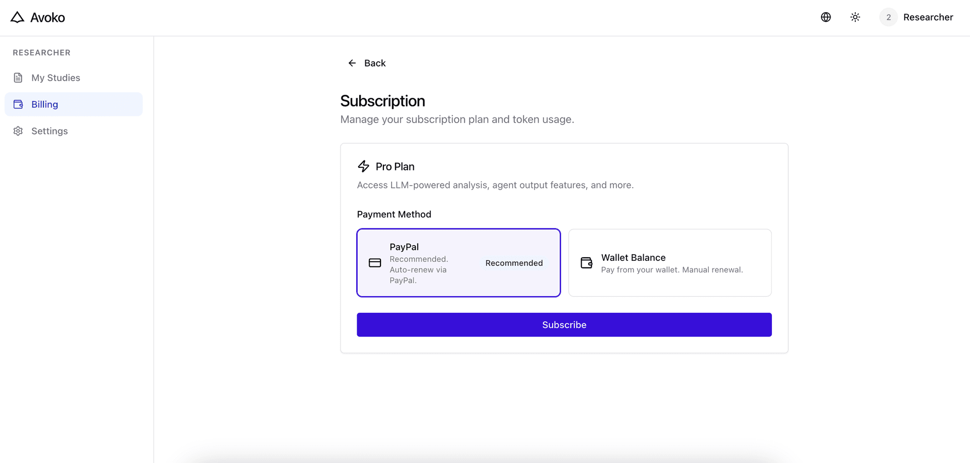Click the back arrow icon
This screenshot has width=970, height=463.
coord(352,63)
